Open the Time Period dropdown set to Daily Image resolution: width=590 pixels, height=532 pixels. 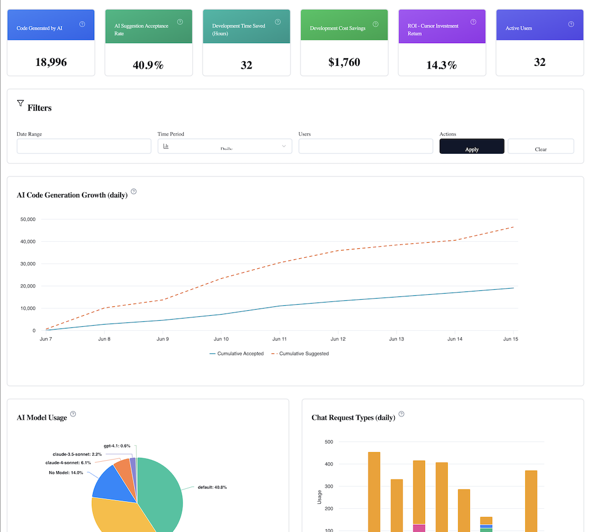(x=225, y=146)
